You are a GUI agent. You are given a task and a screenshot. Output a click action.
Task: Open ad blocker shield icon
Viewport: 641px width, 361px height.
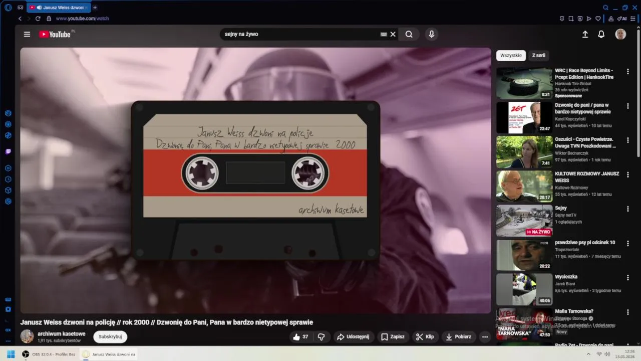click(580, 19)
